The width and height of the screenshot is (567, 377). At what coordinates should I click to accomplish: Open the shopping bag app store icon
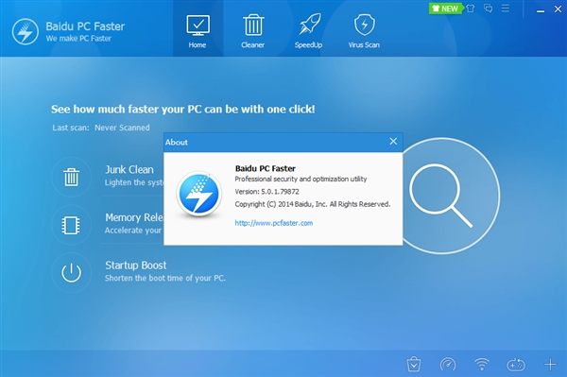414,364
